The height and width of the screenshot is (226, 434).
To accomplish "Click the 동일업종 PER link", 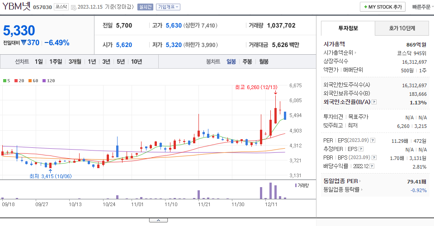I will click(341, 181).
